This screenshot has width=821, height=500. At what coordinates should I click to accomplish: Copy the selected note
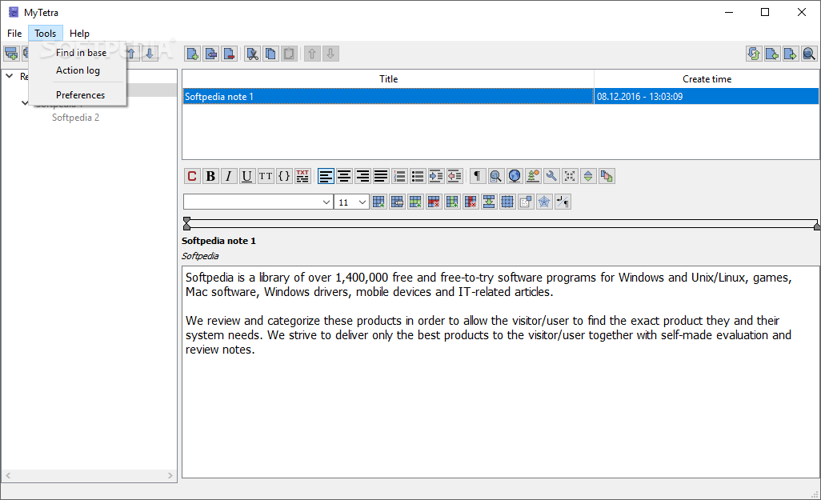tap(270, 54)
